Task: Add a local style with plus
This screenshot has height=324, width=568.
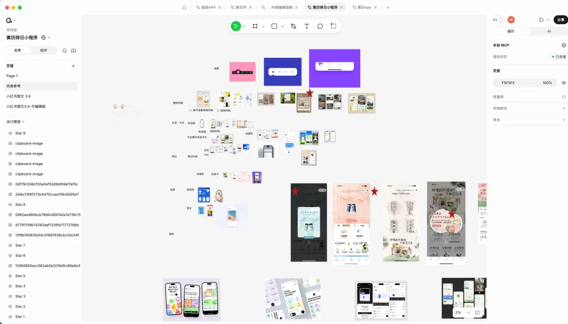Action: tap(564, 108)
